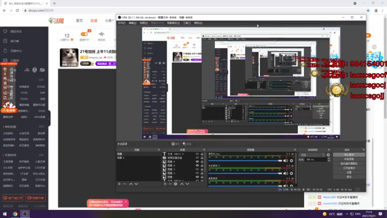This screenshot has height=218, width=387.
Task: Pop out the OBS Sources dock
Action: [x=204, y=150]
